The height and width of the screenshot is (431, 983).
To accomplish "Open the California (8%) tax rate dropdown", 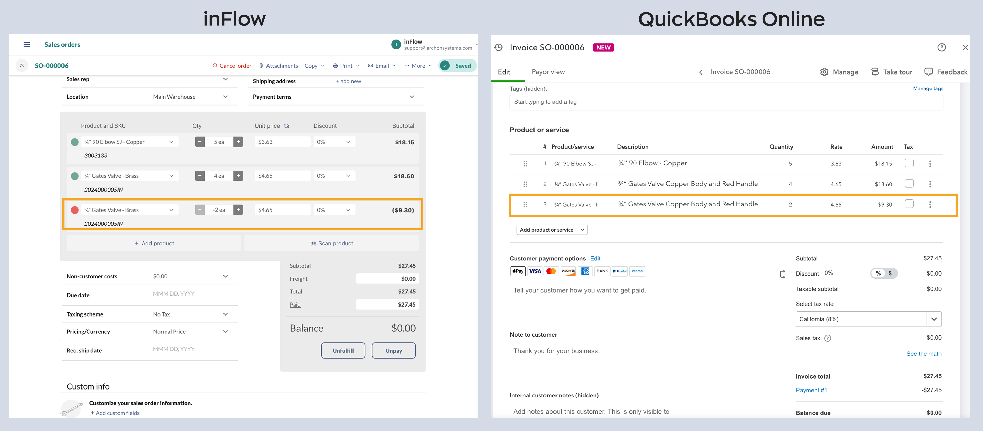I will 934,319.
